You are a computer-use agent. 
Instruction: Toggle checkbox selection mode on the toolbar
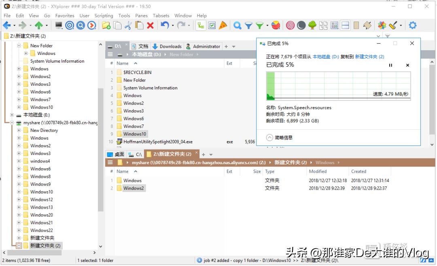point(212,25)
